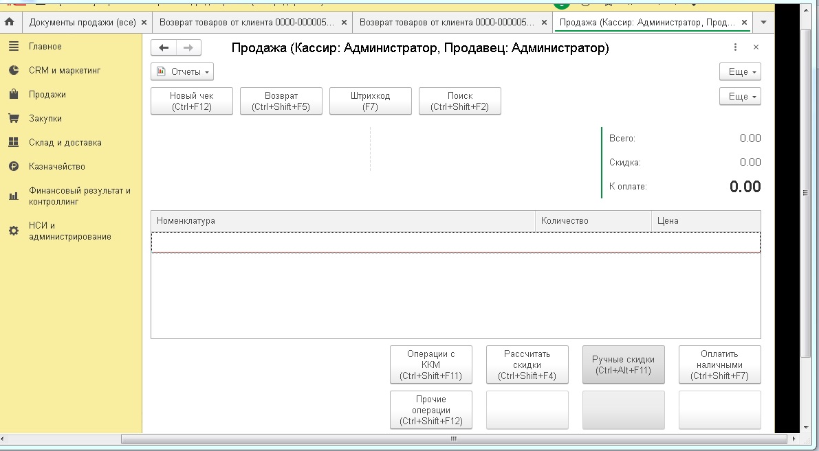
Task: Open CRM и маркетинг pie chart icon
Action: (x=13, y=70)
